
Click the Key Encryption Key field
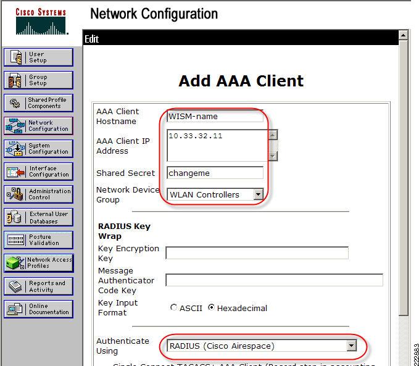pyautogui.click(x=257, y=253)
